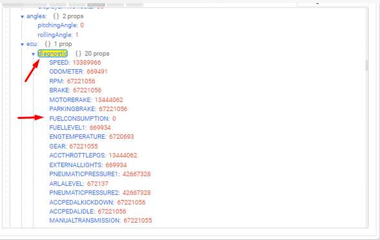
Task: Select the SPEED value 13389966
Action: [87, 62]
